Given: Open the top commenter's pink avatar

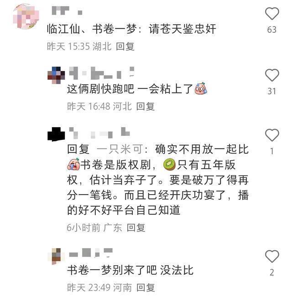Looking at the screenshot, I should tap(26, 16).
